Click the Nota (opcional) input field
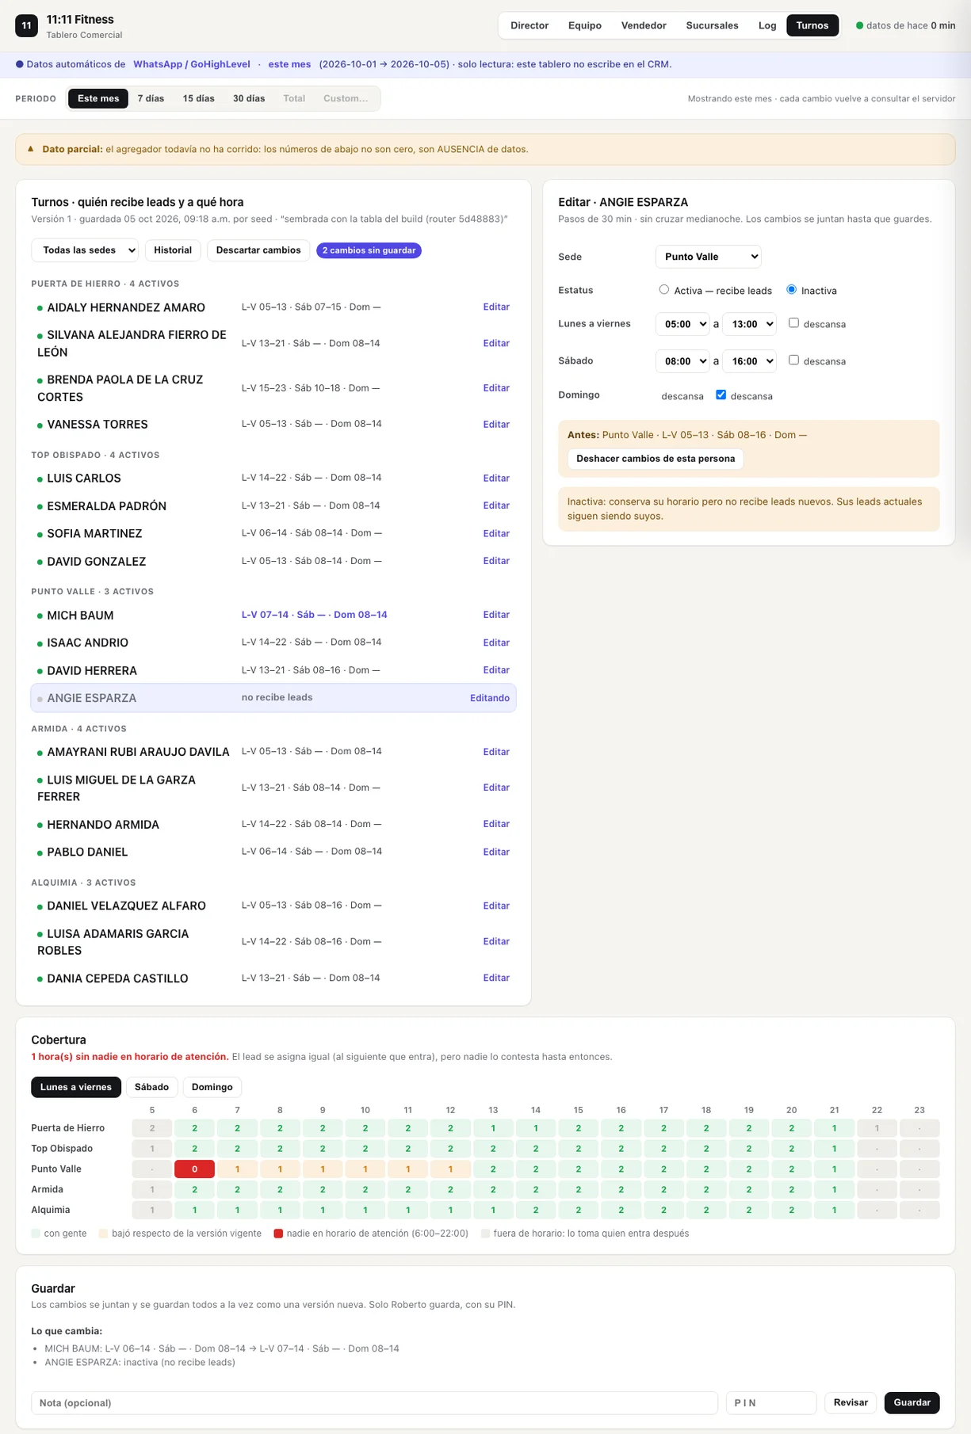The height and width of the screenshot is (1434, 971). click(x=374, y=1402)
